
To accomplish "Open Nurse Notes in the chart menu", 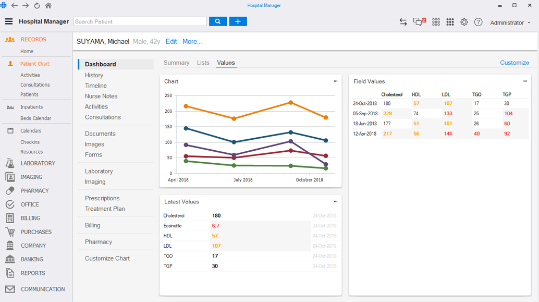I will [x=101, y=96].
